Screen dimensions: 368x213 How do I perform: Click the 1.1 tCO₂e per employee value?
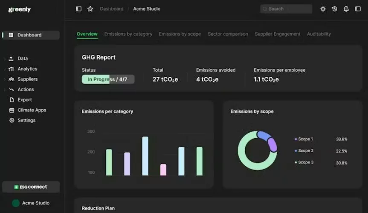point(266,80)
